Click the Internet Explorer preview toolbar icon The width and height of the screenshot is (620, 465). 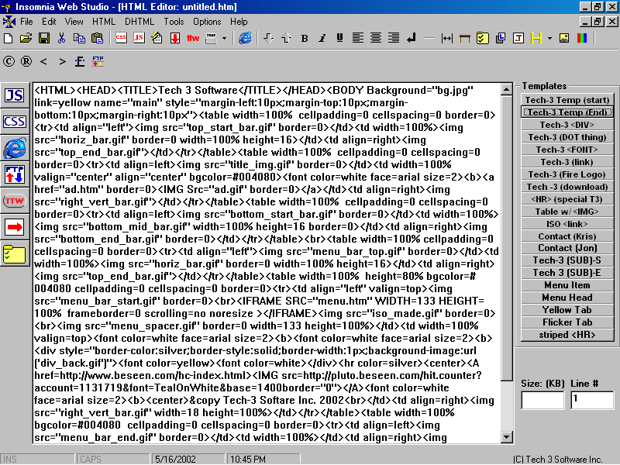coord(245,38)
